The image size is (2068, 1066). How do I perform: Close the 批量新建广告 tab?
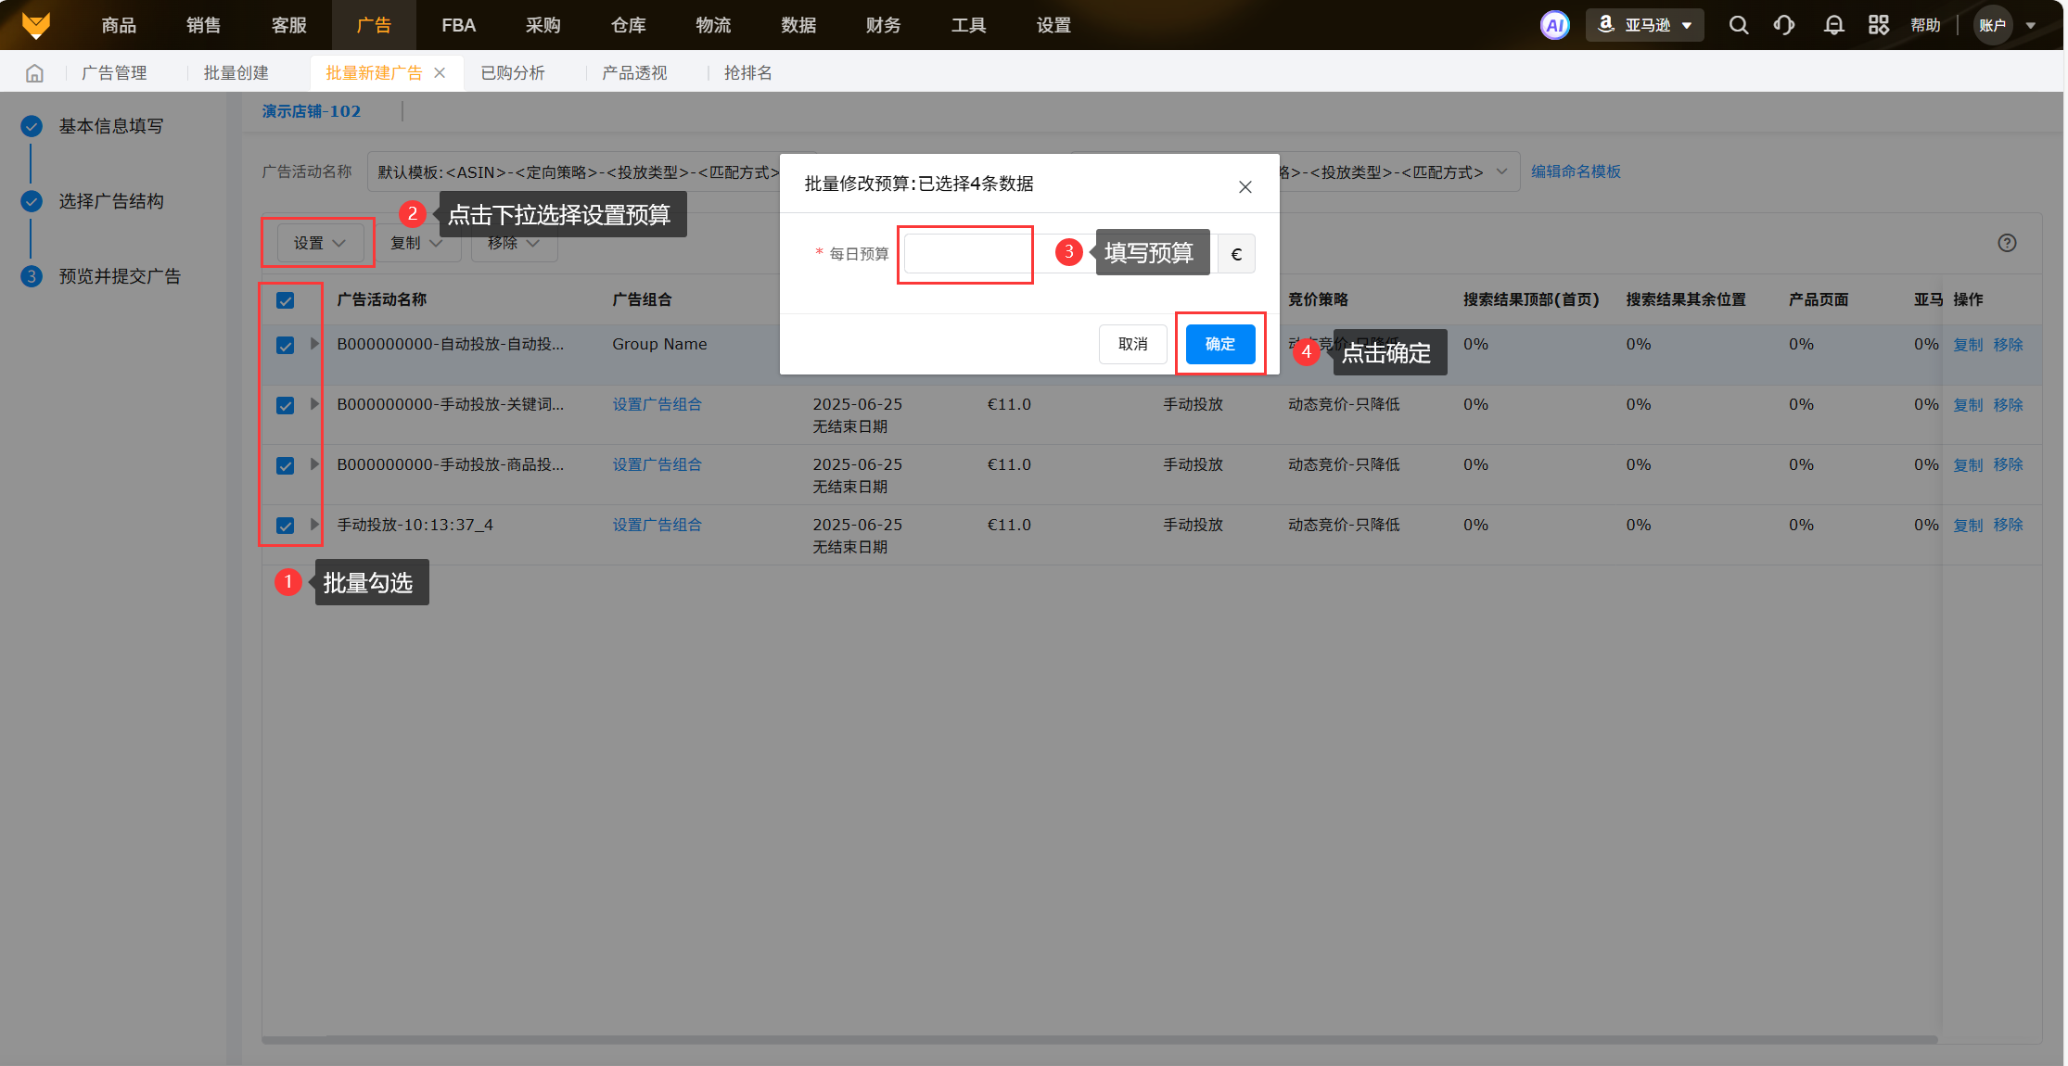(x=440, y=73)
